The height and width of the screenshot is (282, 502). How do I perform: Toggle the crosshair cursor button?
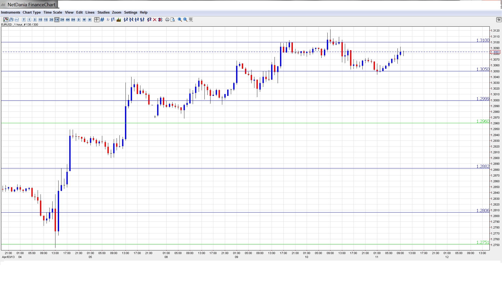[x=97, y=20]
